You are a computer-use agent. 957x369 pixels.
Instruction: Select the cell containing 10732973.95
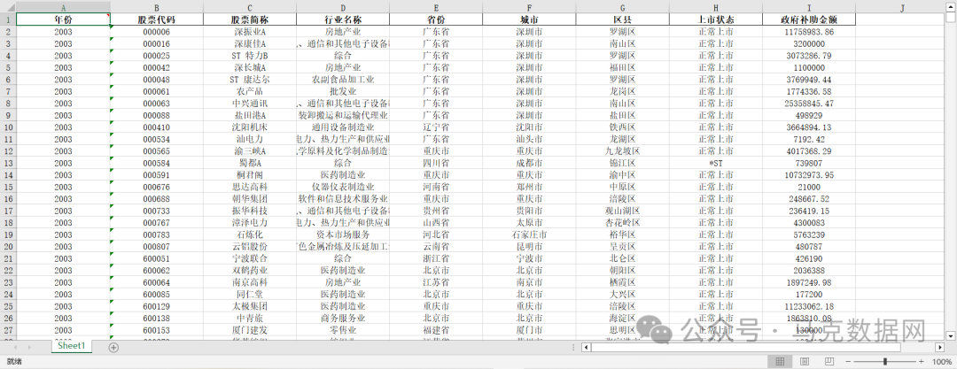[x=809, y=174]
